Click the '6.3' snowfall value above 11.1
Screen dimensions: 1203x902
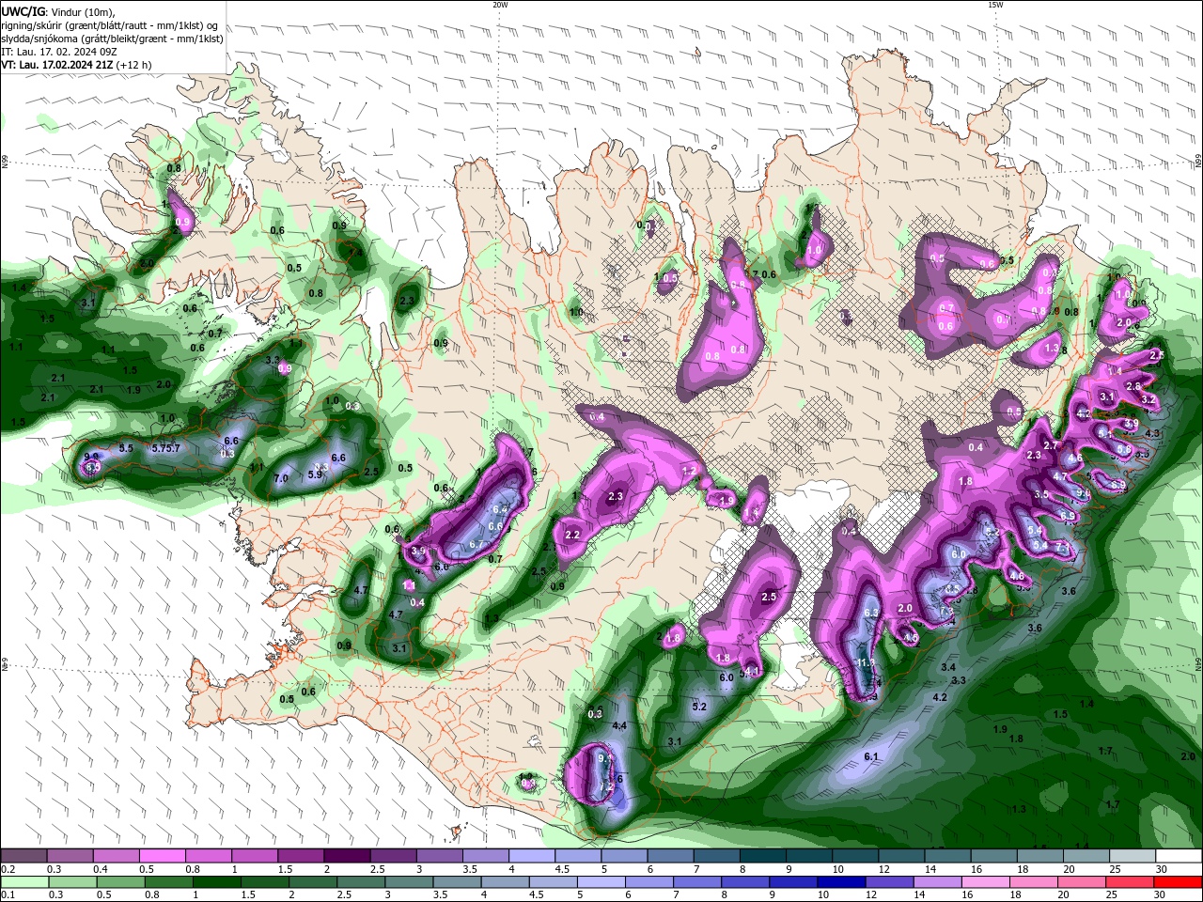(x=871, y=613)
